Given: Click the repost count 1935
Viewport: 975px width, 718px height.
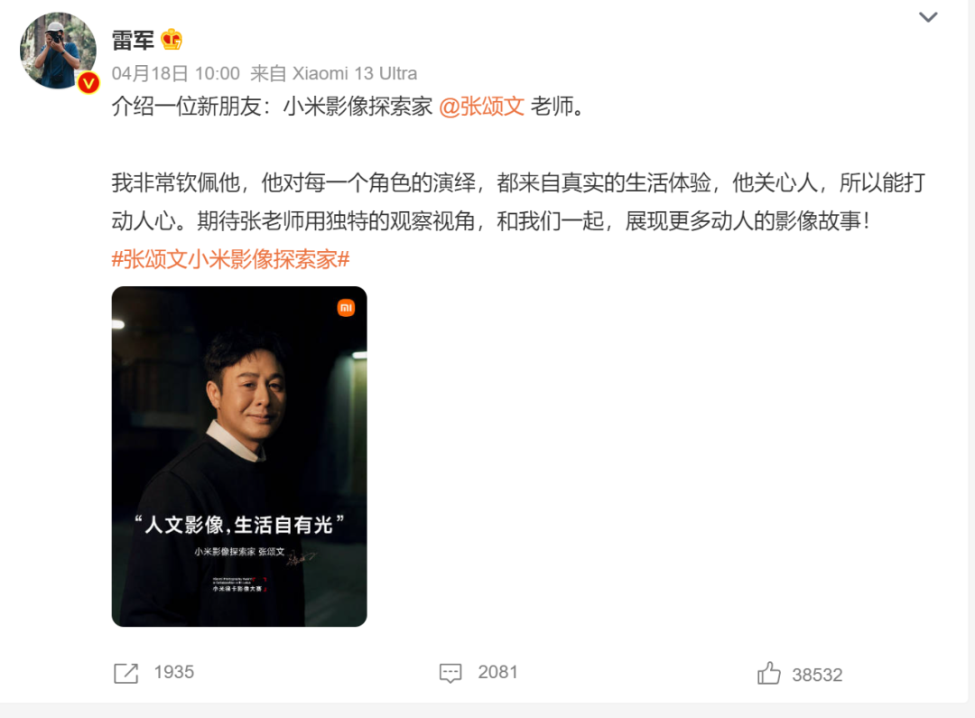Looking at the screenshot, I should (x=174, y=672).
